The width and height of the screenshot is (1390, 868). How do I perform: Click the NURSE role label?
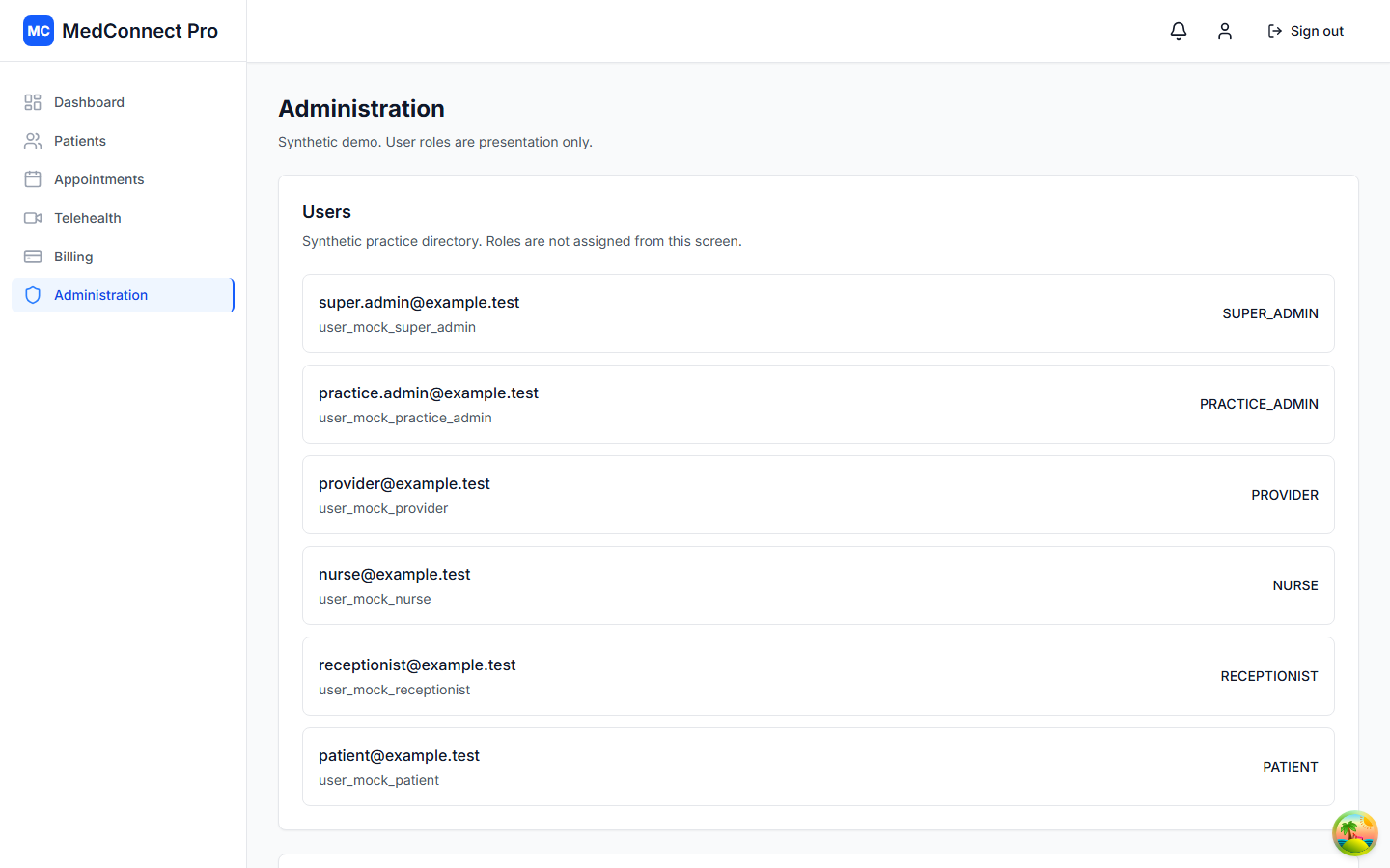[x=1295, y=585]
